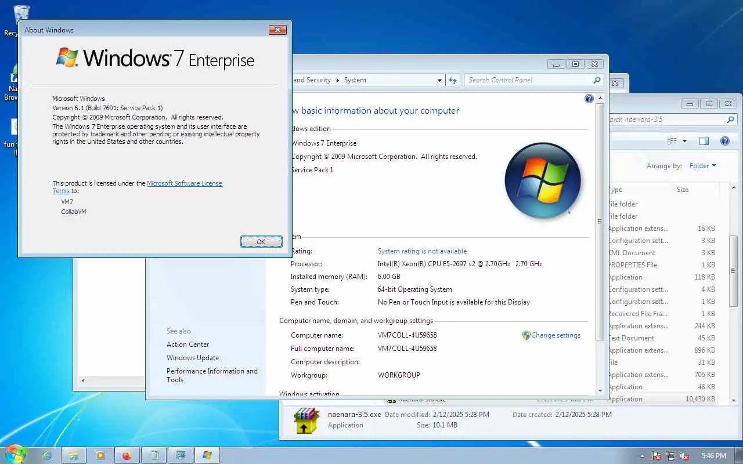Select the About Windows taskbar button

pyautogui.click(x=207, y=455)
